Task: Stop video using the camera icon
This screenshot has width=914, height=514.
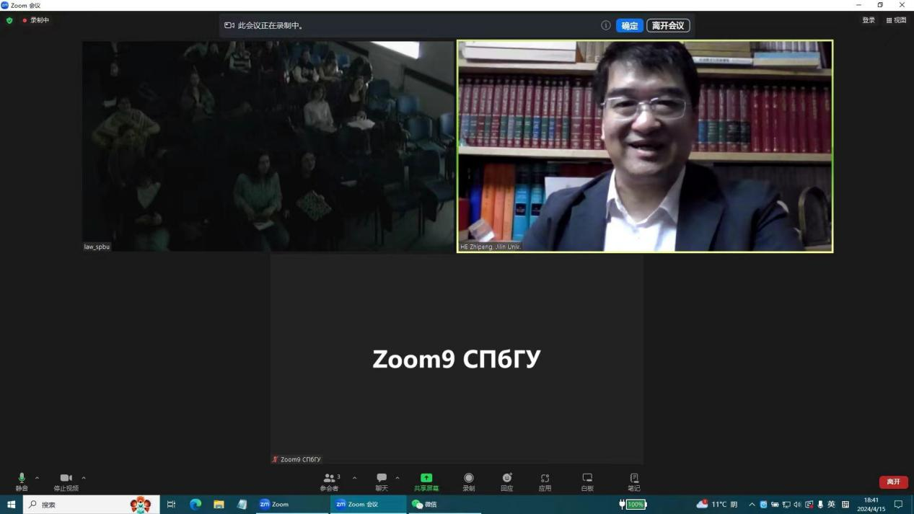Action: 66,481
